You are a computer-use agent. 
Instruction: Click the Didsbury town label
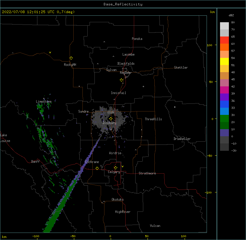109,123
